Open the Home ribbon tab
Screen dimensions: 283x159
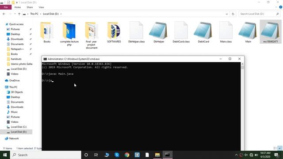tap(18, 7)
